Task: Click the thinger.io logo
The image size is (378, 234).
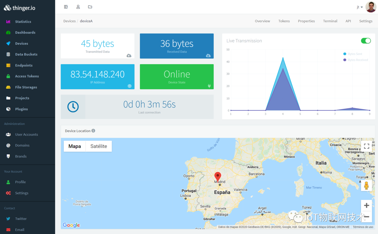Action: click(20, 8)
